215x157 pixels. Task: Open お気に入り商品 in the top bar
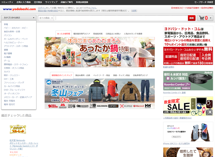coord(24,2)
